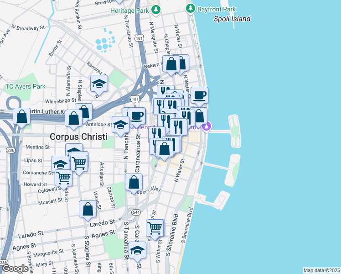The image size is (341, 274).
Task: Open the coffee cup marker by the waterfront
Action: click(x=199, y=95)
